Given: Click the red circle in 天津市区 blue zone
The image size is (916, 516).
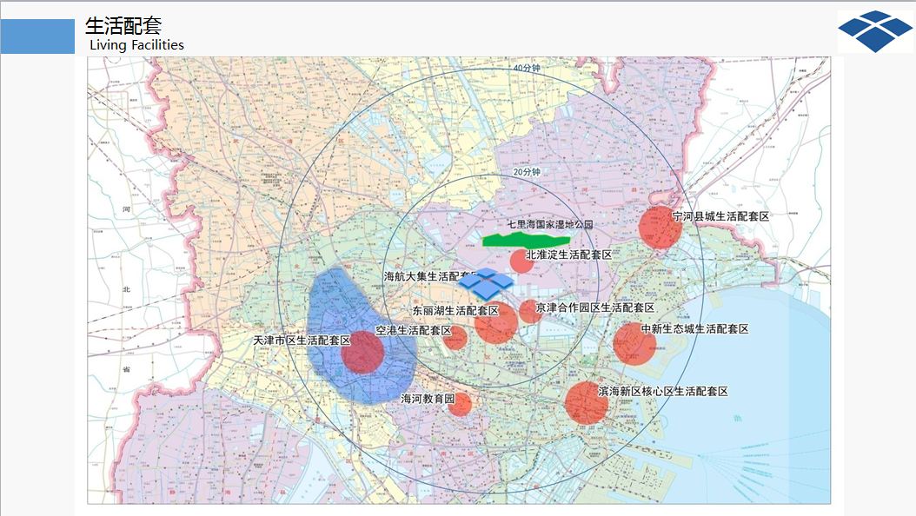Looking at the screenshot, I should click(x=362, y=353).
